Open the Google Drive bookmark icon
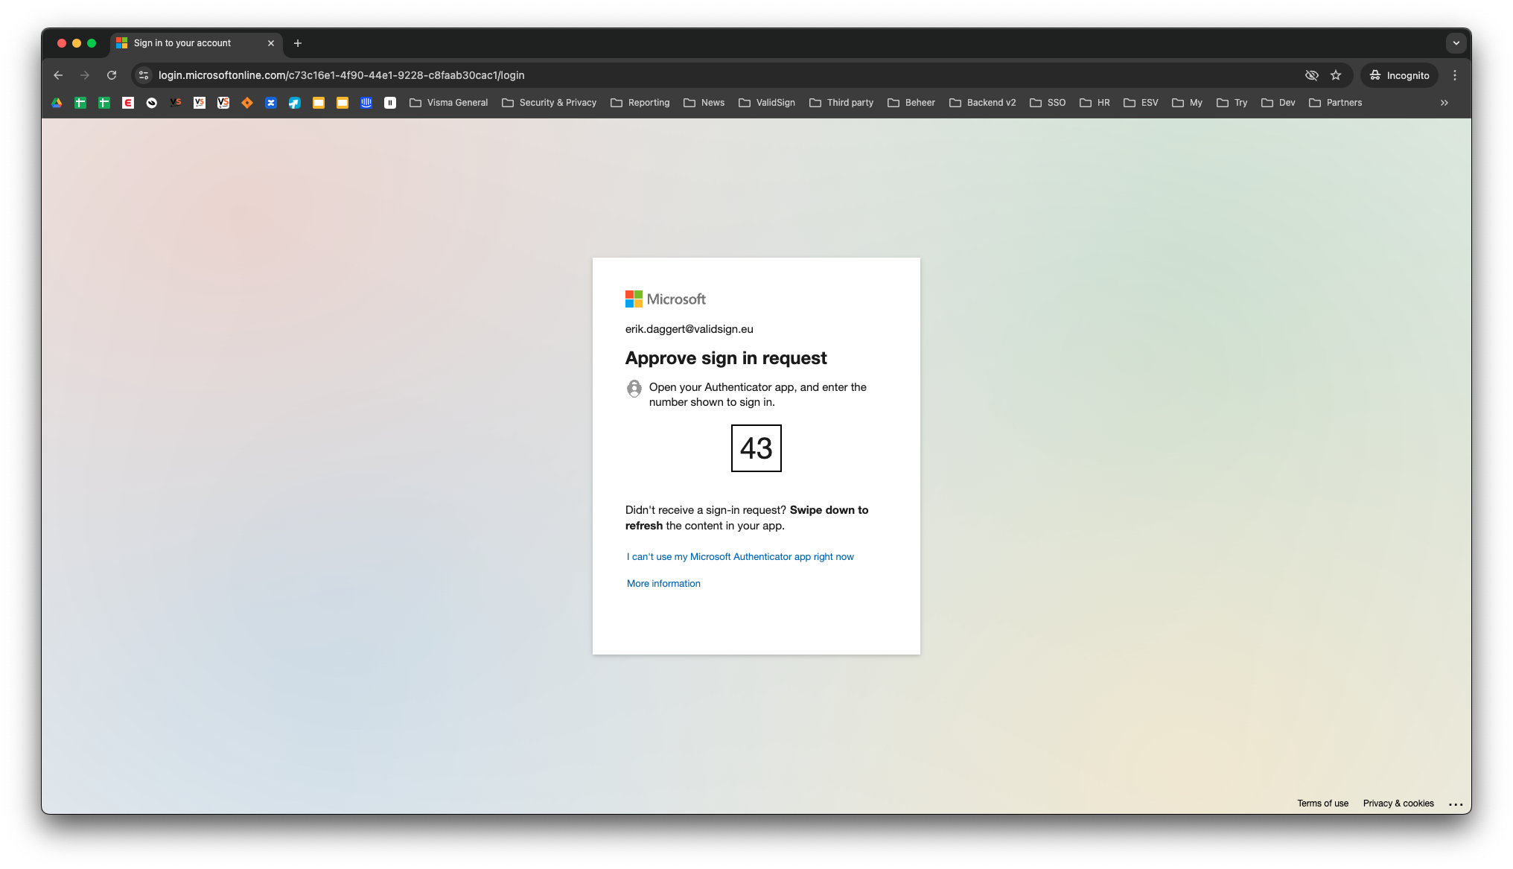This screenshot has width=1513, height=869. tap(57, 103)
